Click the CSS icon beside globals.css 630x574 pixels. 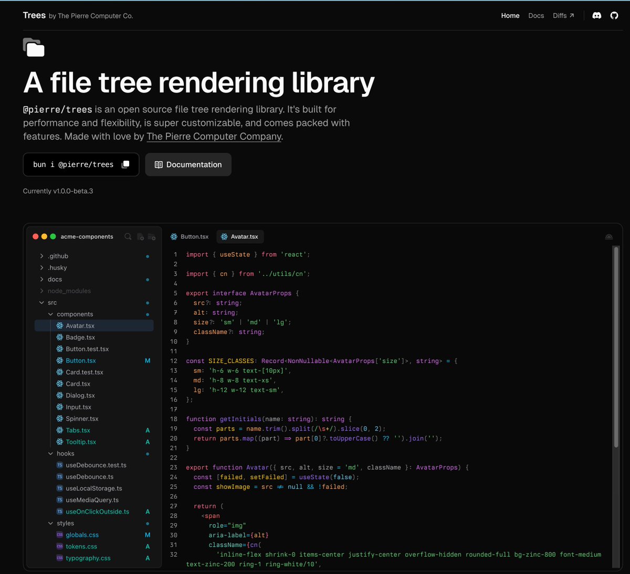click(x=60, y=535)
